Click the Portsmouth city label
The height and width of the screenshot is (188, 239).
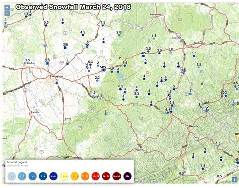[155, 15]
